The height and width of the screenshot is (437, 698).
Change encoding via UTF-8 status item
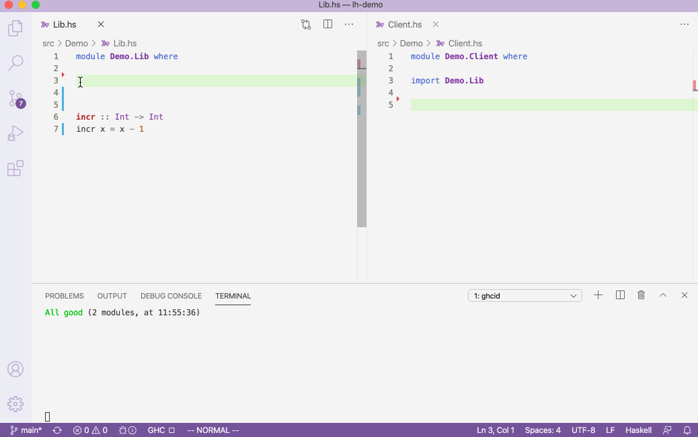[583, 430]
